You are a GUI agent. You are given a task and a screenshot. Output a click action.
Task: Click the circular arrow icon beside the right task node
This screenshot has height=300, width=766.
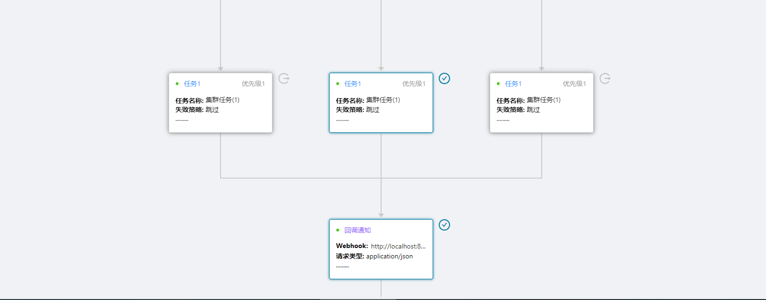[x=605, y=78]
